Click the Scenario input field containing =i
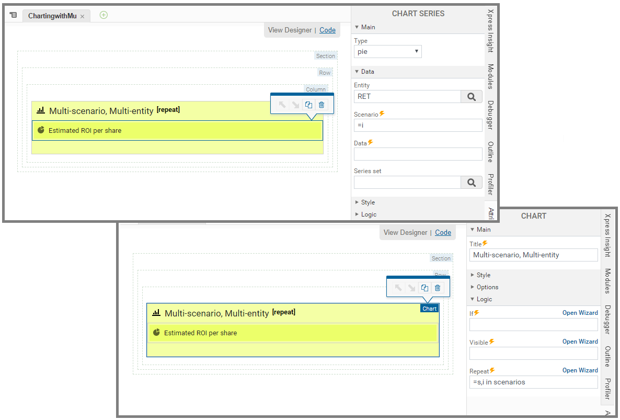The height and width of the screenshot is (420, 620). (x=417, y=125)
